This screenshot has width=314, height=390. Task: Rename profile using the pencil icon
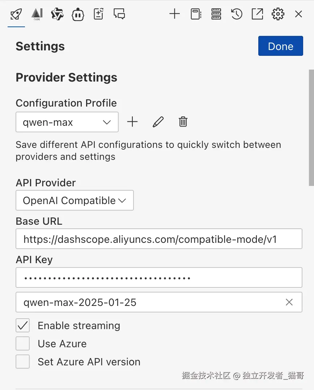coord(158,122)
